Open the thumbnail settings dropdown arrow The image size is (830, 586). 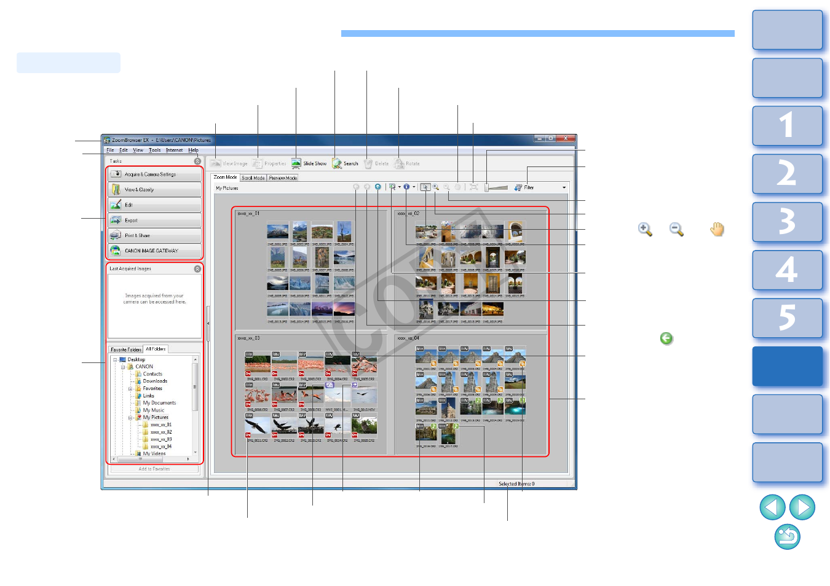pos(400,187)
